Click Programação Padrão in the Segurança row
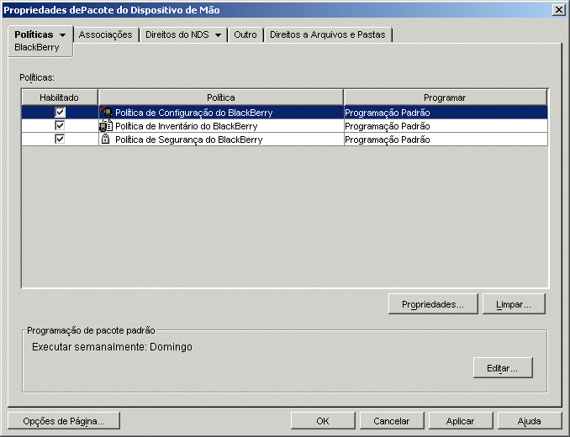 pos(388,140)
